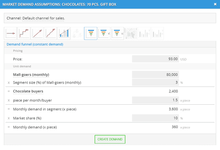The height and width of the screenshot is (150, 220).
Task: Click the Mall-goers value field showing 80,000
Action: [155, 75]
